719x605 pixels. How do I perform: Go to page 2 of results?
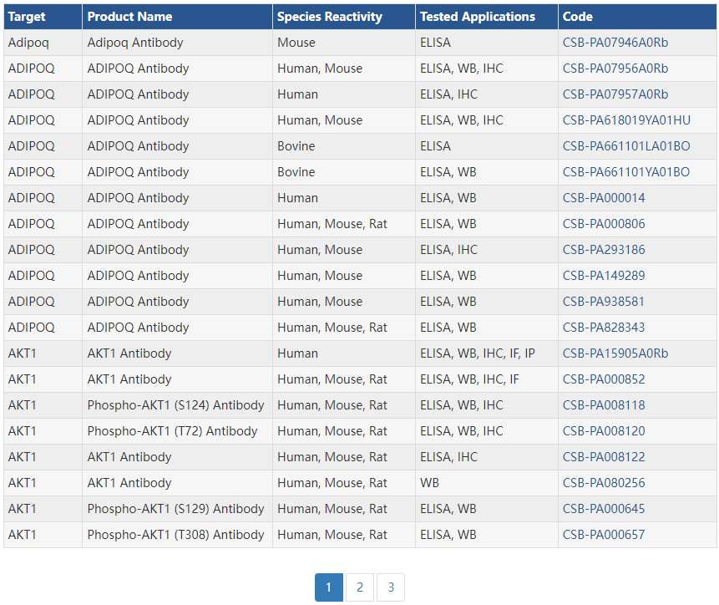[360, 587]
